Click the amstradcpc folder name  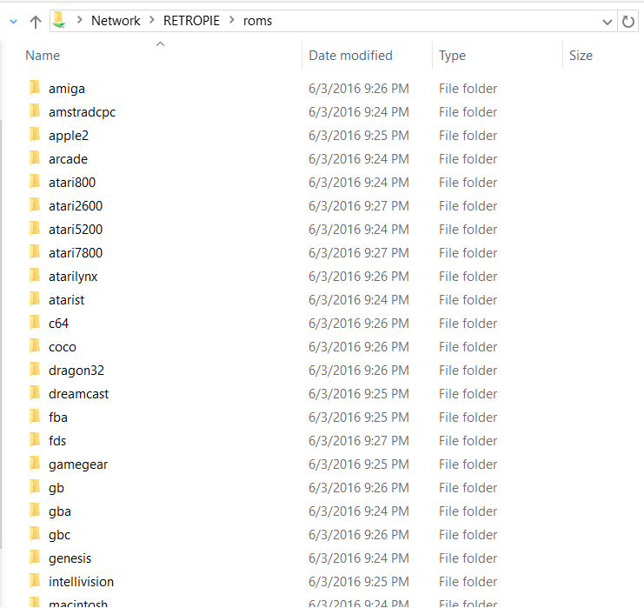point(83,112)
